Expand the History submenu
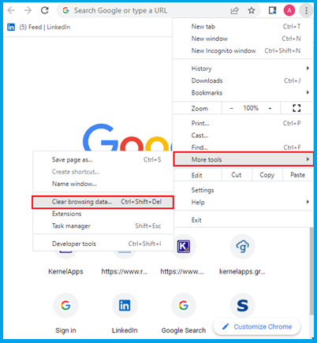Screen dimensions: 317x343 243,69
